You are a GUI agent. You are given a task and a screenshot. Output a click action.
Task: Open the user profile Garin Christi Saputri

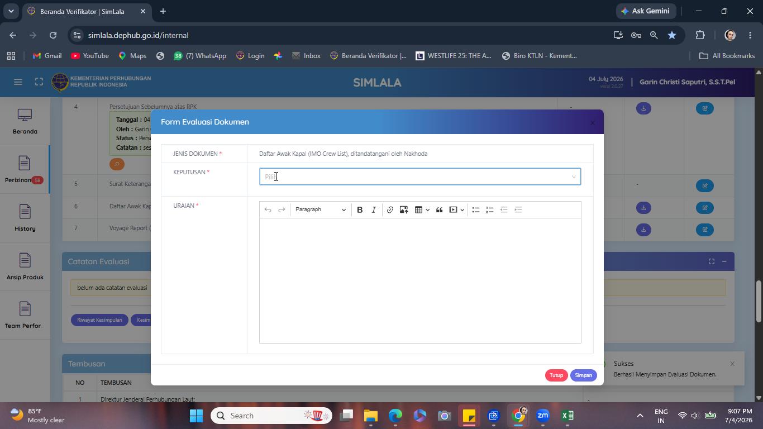pyautogui.click(x=687, y=82)
